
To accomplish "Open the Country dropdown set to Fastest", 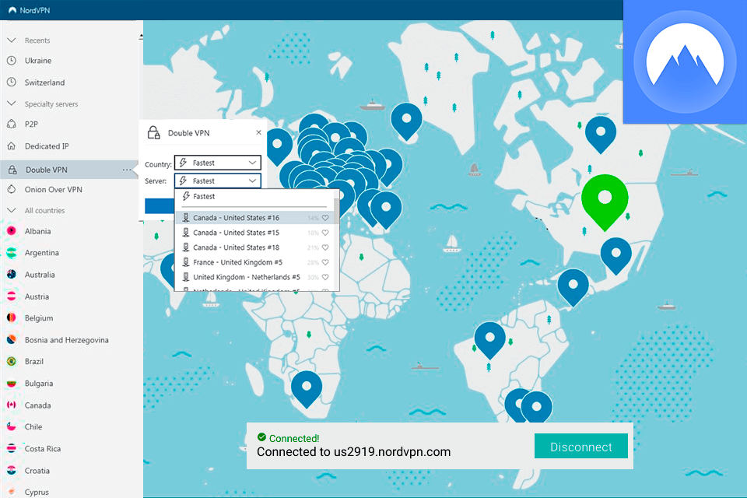I will pos(218,163).
